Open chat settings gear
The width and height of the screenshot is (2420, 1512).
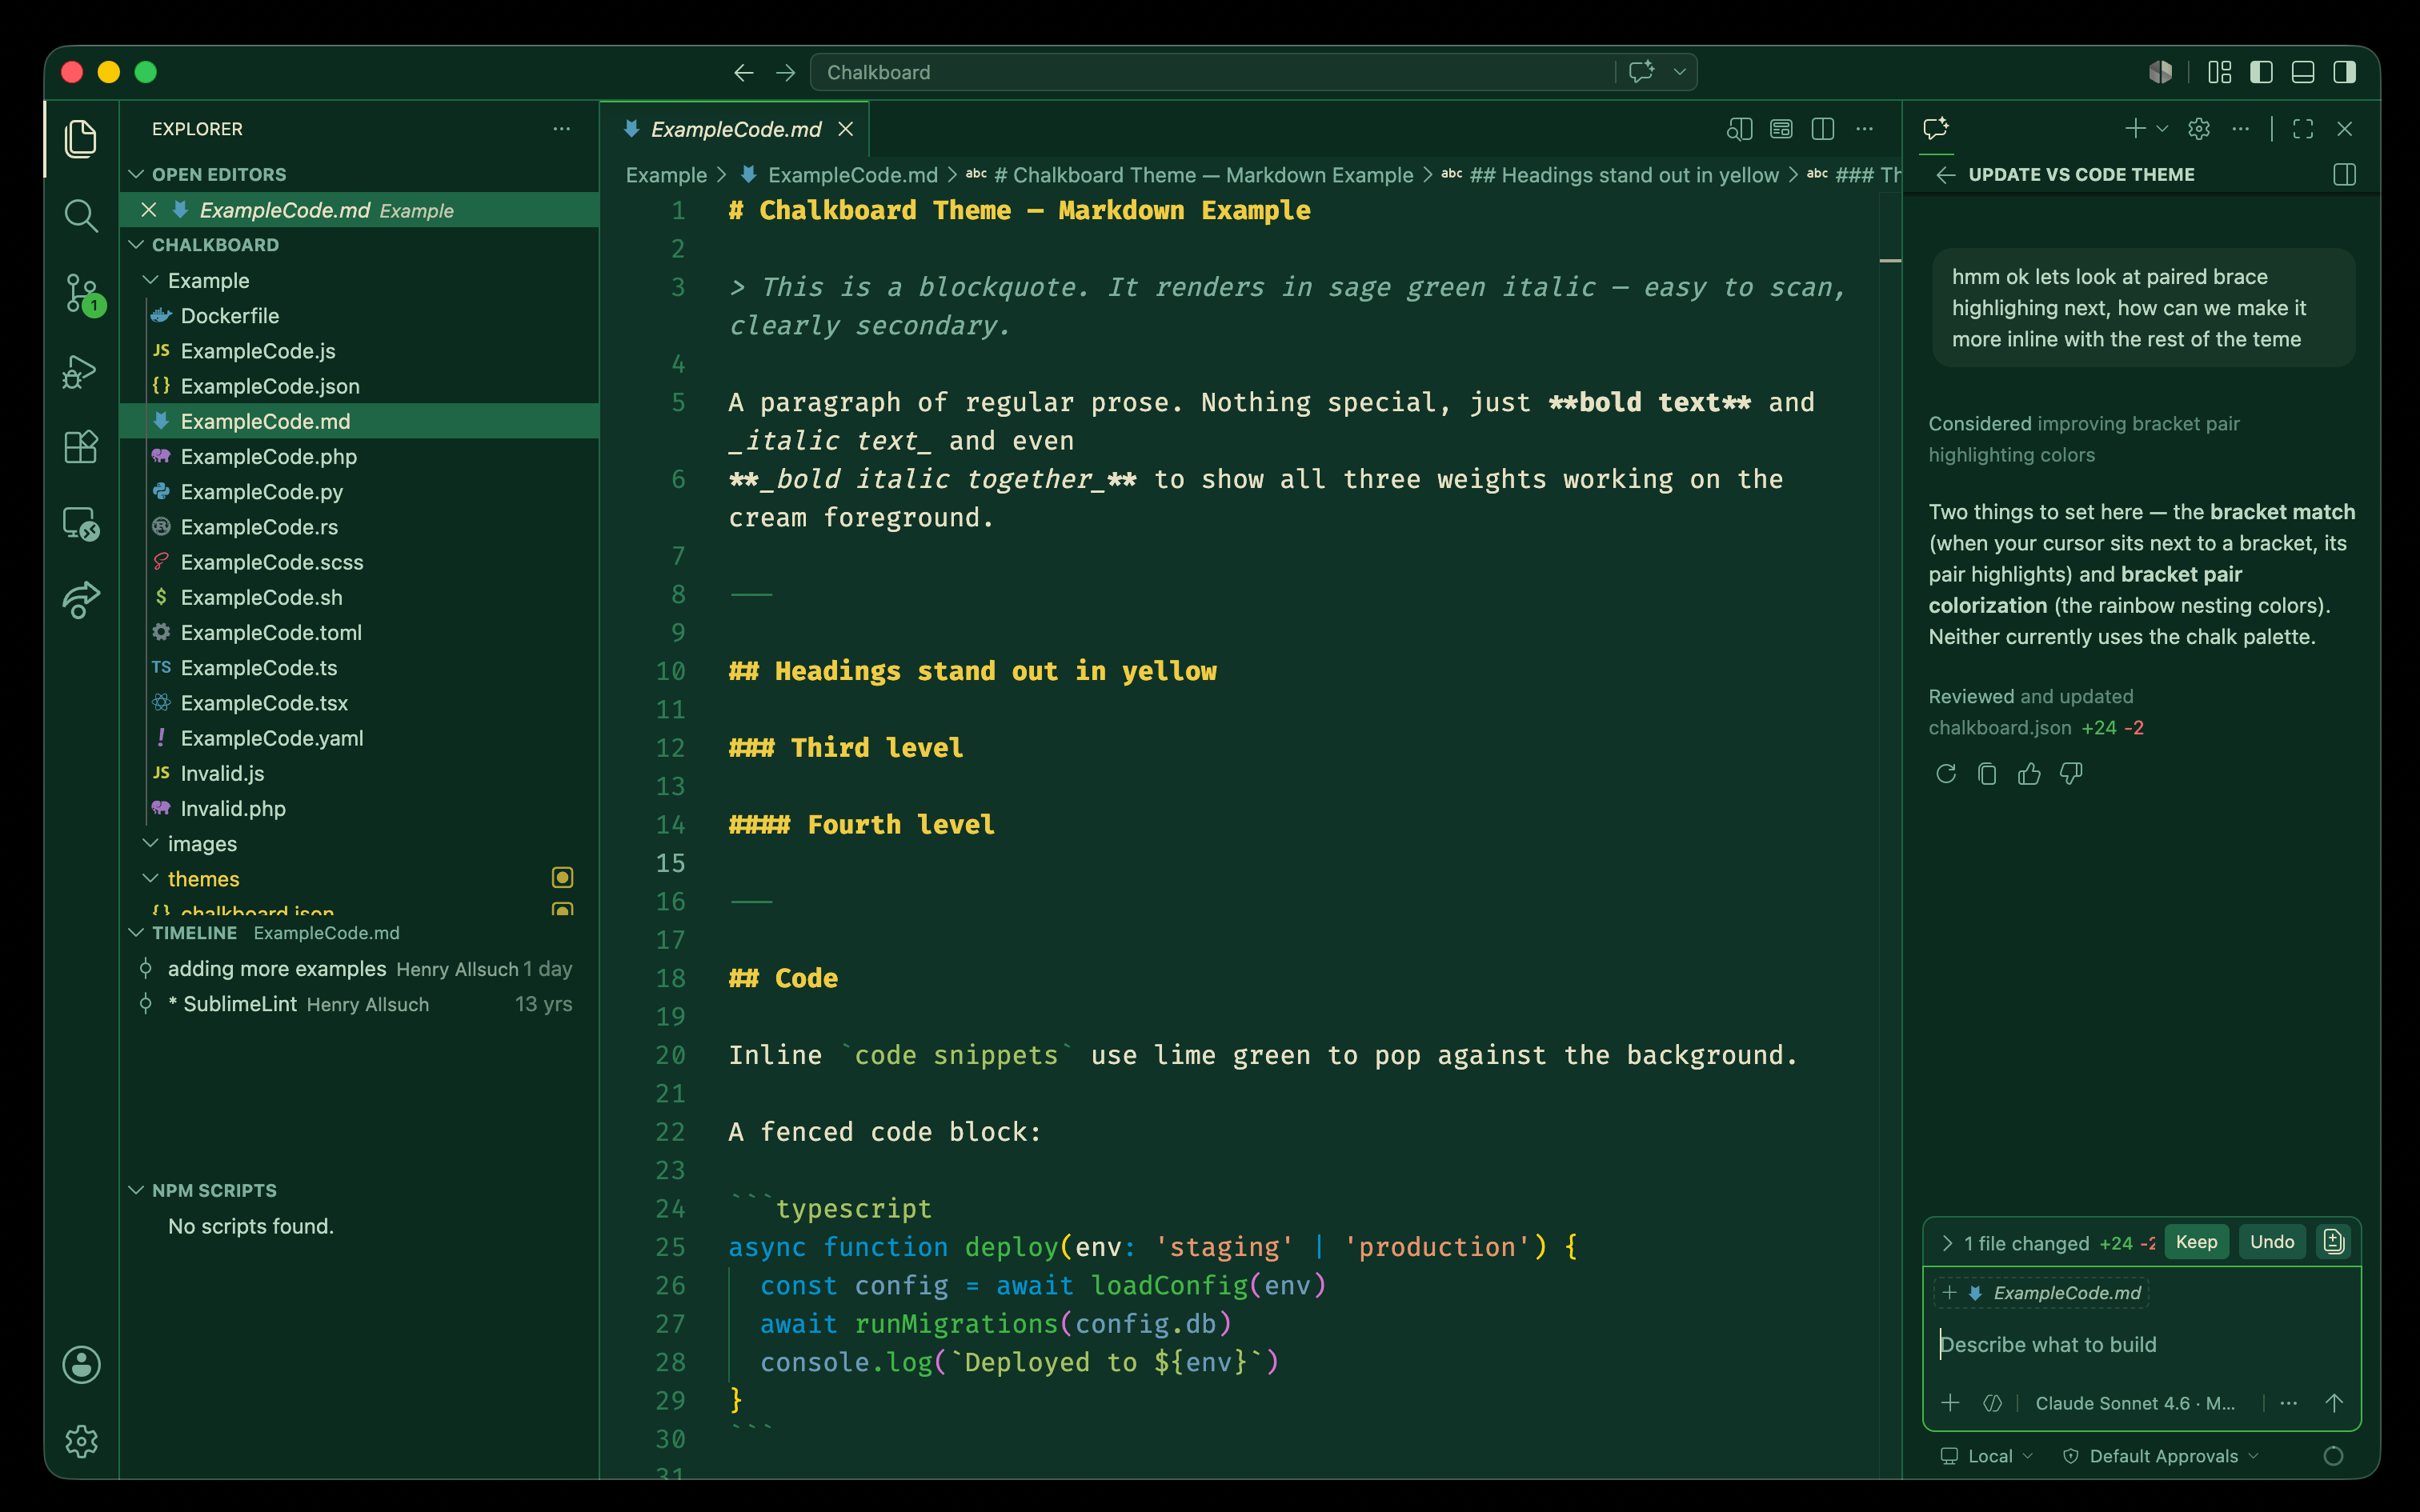pyautogui.click(x=2198, y=129)
